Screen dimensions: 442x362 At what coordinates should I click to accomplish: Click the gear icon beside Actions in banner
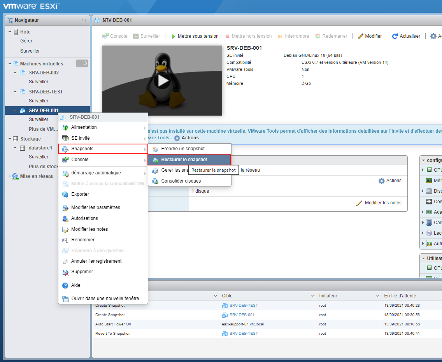tap(177, 138)
